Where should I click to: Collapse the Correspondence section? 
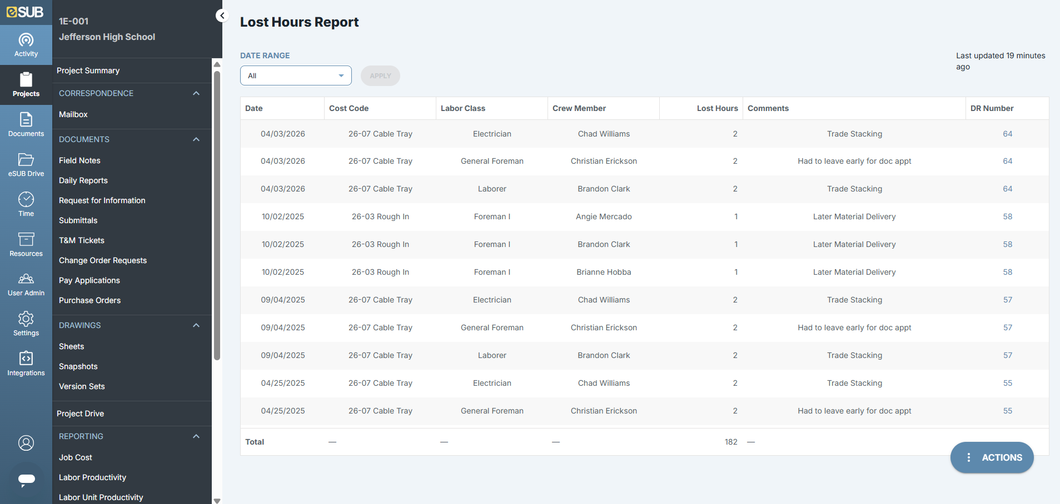tap(196, 93)
